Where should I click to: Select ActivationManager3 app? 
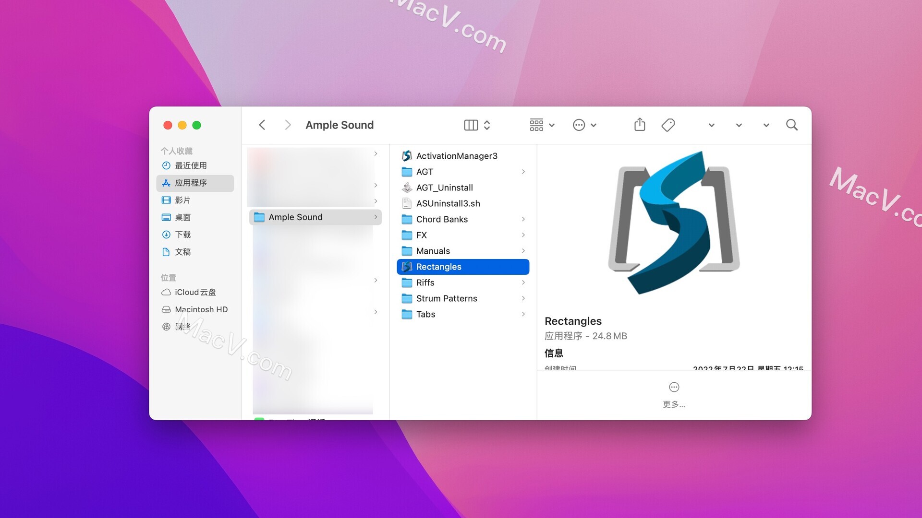click(463, 156)
